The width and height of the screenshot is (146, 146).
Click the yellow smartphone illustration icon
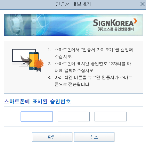tap(34, 61)
